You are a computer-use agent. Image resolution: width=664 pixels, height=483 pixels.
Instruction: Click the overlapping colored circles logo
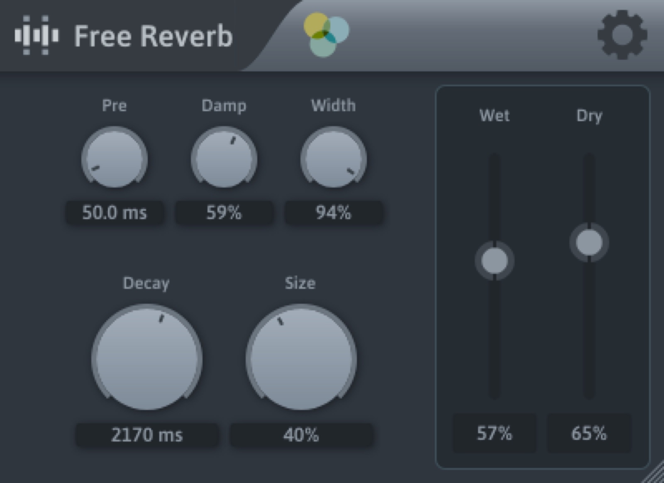coord(326,35)
